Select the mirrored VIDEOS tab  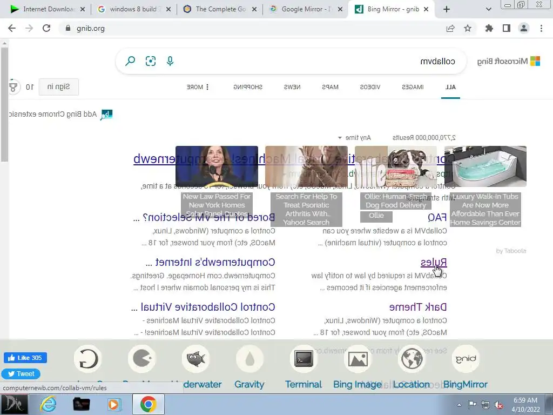(370, 87)
